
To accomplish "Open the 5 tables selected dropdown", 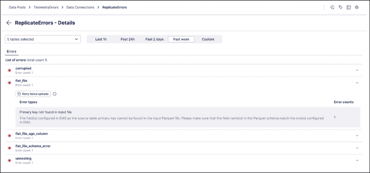I will pos(43,39).
